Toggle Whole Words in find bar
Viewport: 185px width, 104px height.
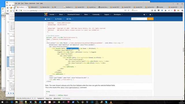pyautogui.click(x=57, y=98)
